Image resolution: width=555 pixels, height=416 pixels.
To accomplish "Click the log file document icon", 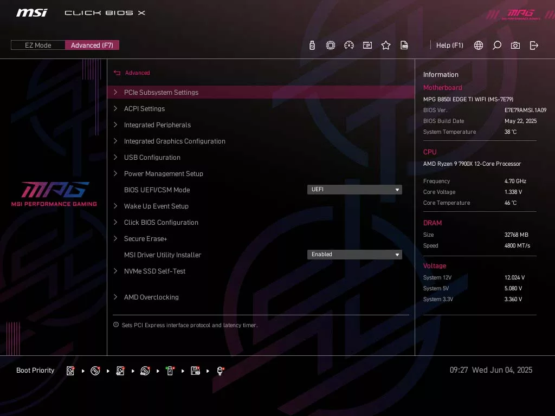I will 404,45.
